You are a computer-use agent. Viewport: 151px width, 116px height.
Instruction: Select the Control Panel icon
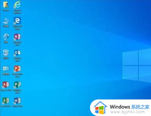click(6, 69)
